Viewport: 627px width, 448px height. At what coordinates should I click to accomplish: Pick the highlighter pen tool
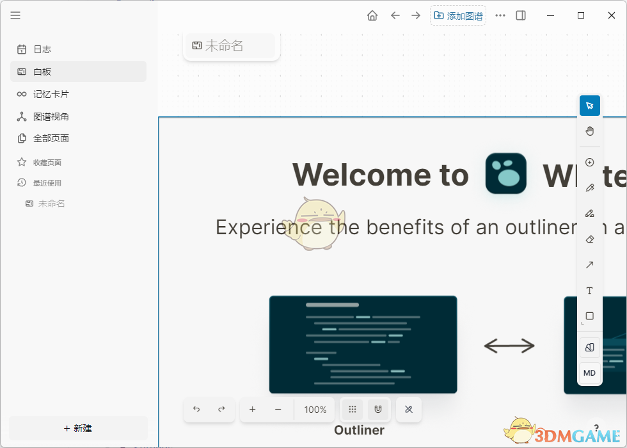[589, 213]
